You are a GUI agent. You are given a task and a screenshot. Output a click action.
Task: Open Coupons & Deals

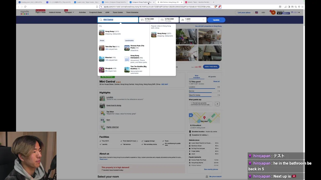pyautogui.click(x=96, y=12)
